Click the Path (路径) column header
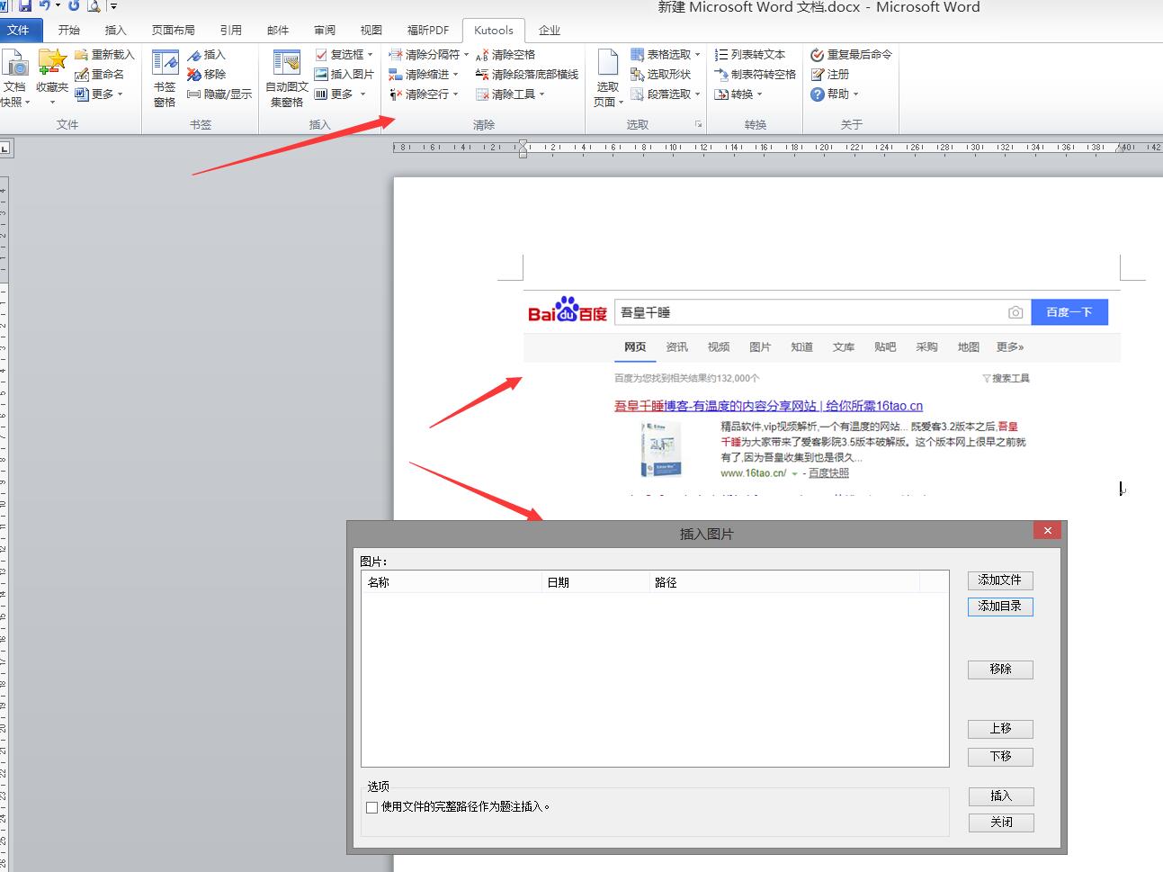This screenshot has width=1163, height=872. [x=666, y=582]
